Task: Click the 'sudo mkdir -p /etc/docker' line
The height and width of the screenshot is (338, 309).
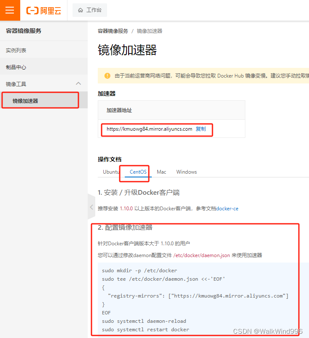Action: click(140, 271)
